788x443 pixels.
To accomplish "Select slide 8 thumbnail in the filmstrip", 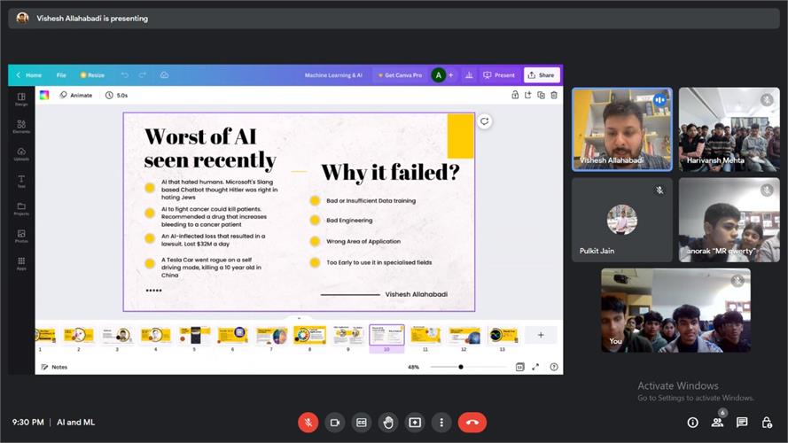I will click(309, 335).
